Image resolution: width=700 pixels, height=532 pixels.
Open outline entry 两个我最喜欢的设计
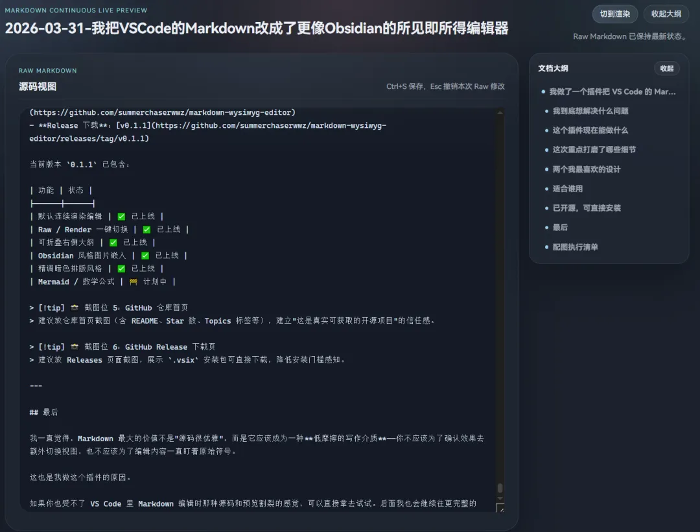tap(586, 169)
